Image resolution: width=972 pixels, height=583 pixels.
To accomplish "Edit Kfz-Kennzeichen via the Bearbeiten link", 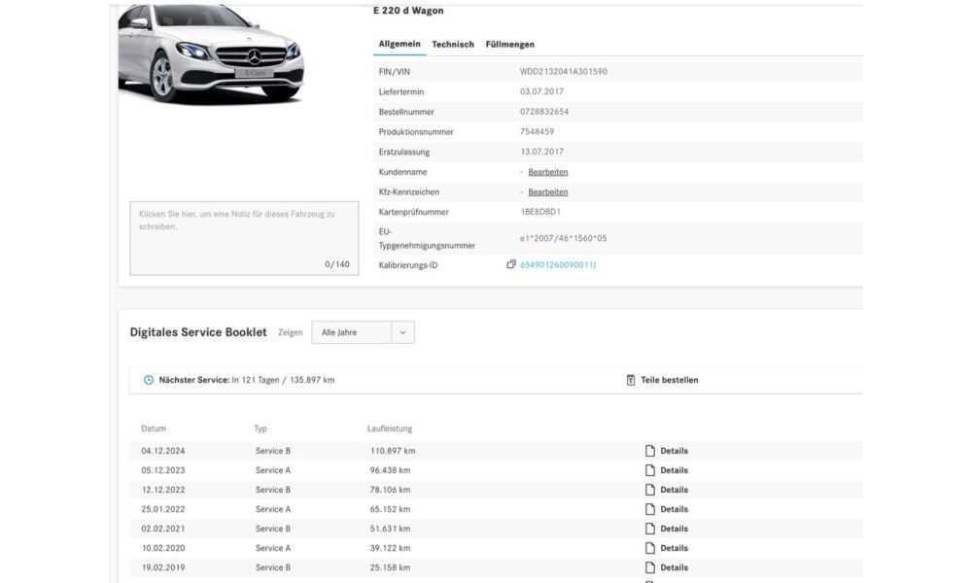I will (x=548, y=192).
